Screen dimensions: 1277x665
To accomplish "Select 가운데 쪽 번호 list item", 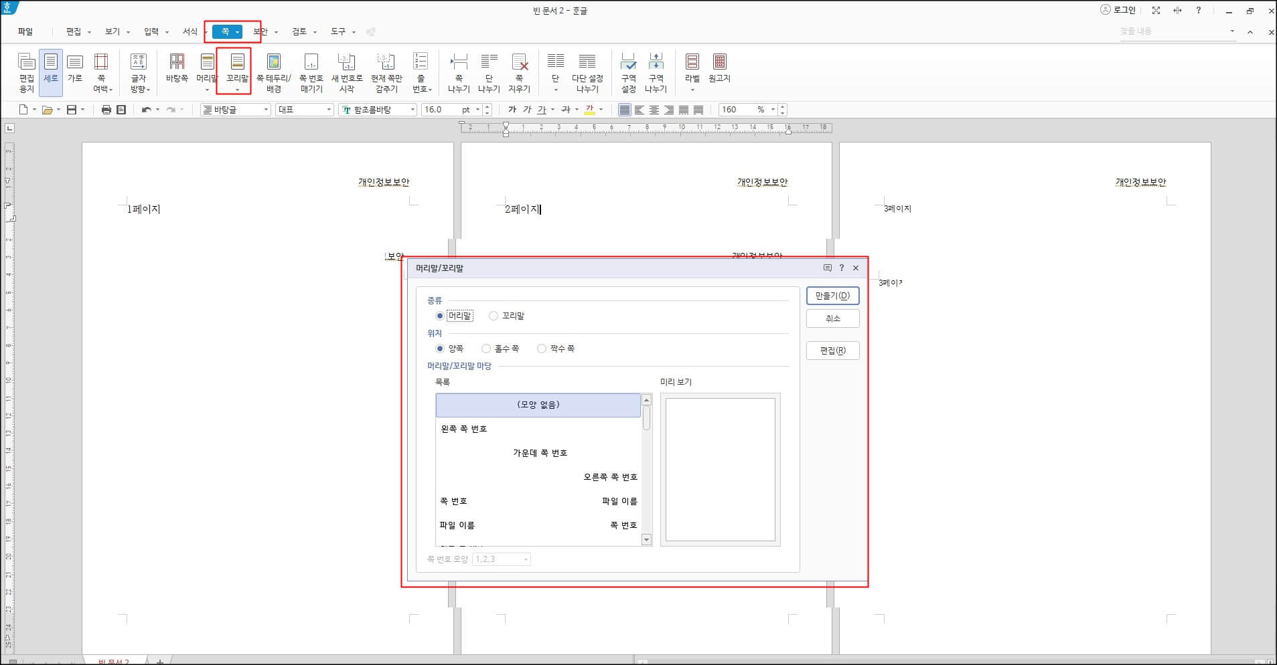I will tap(538, 453).
